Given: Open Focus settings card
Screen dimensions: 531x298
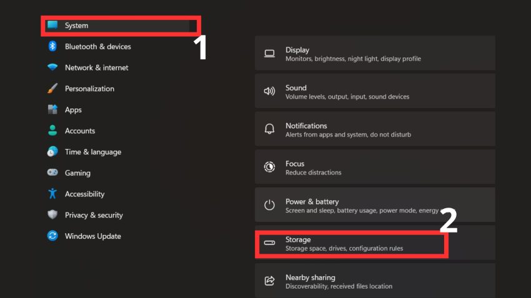Looking at the screenshot, I should (375, 167).
